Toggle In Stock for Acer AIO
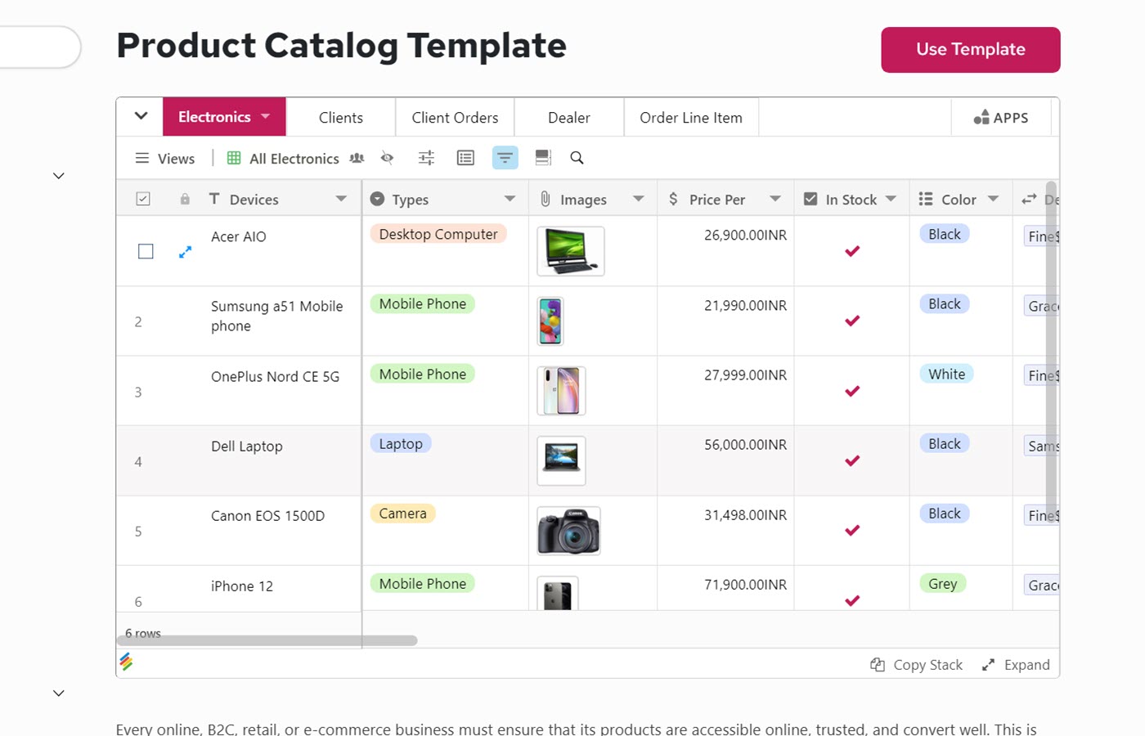1145x736 pixels. 852,251
